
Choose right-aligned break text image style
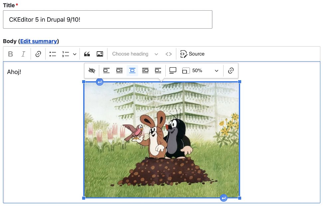click(158, 71)
